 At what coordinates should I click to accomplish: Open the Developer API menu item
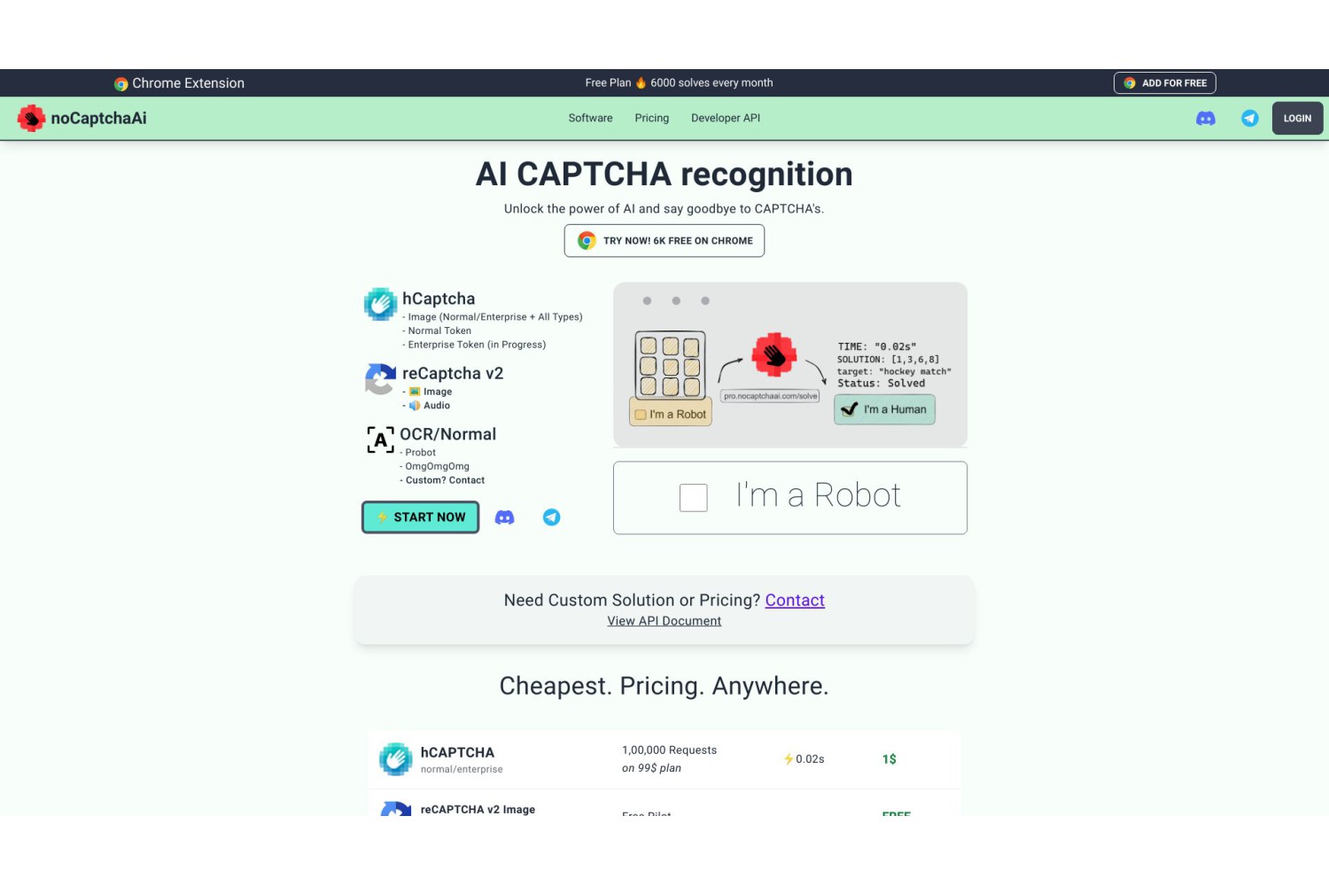pos(726,118)
